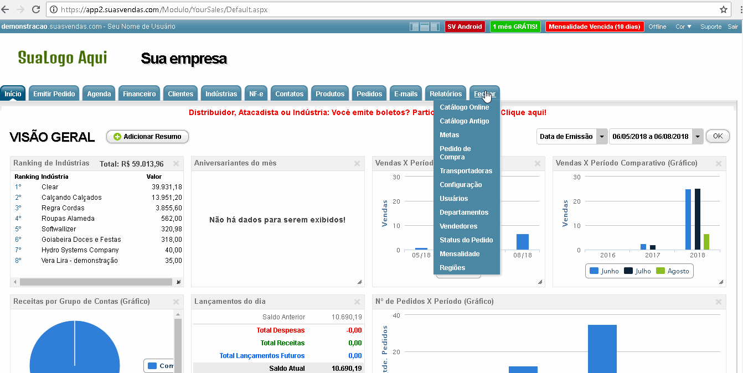Select Usuários from the menu
The image size is (743, 373).
pos(467,199)
